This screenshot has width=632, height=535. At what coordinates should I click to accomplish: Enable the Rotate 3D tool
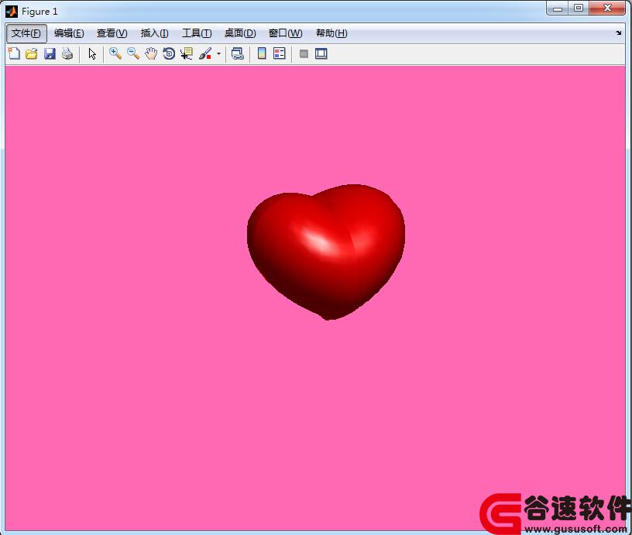tap(169, 53)
